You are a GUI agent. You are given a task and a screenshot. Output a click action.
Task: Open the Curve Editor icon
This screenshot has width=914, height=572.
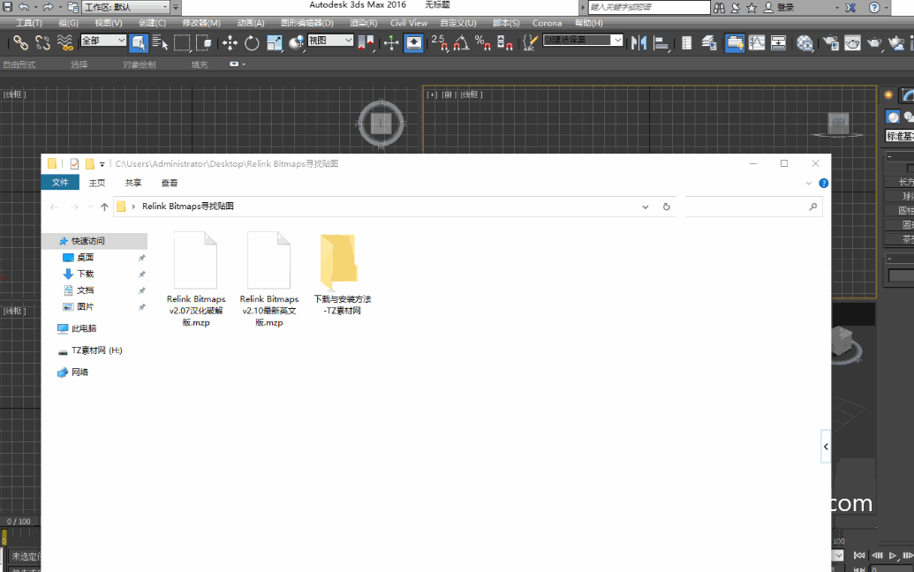pos(757,42)
